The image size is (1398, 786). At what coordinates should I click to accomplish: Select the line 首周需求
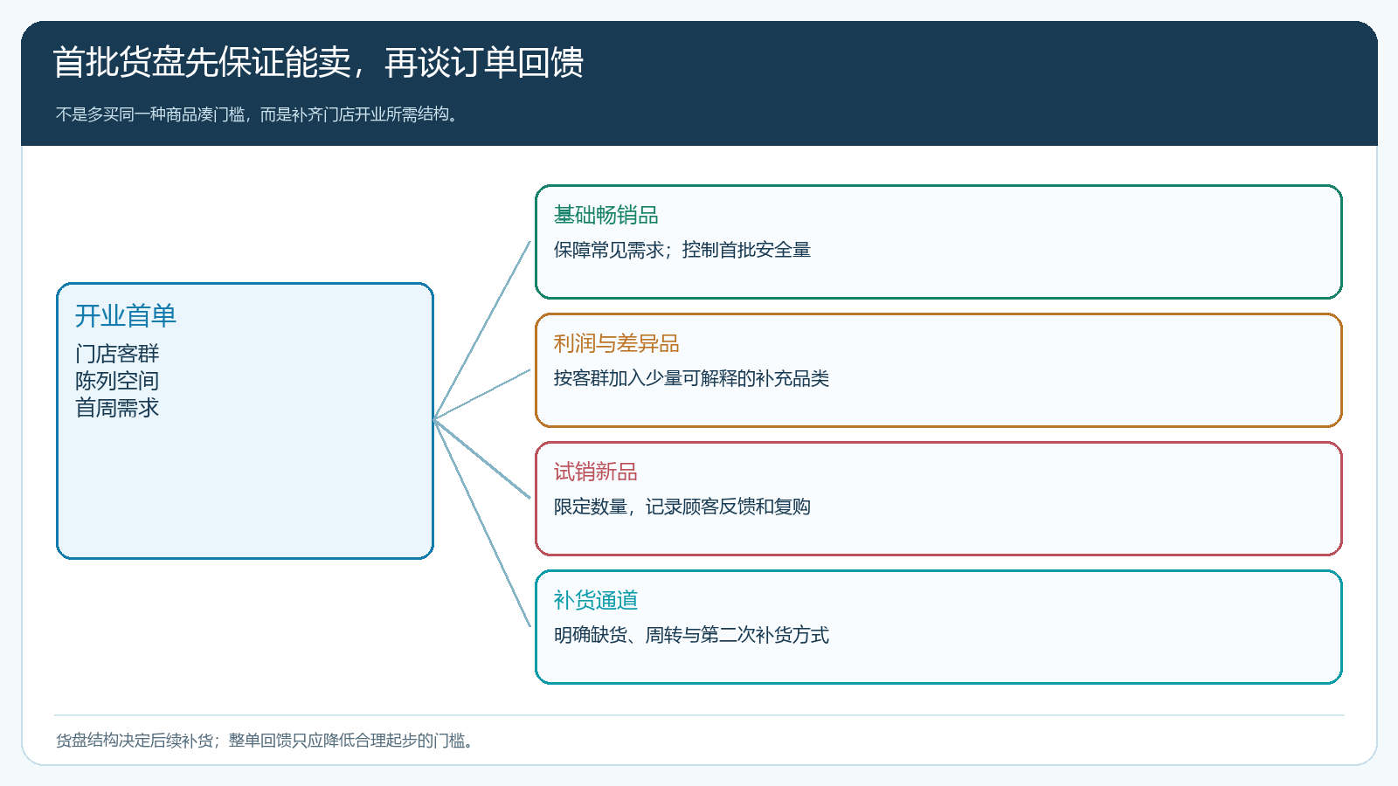tap(117, 408)
